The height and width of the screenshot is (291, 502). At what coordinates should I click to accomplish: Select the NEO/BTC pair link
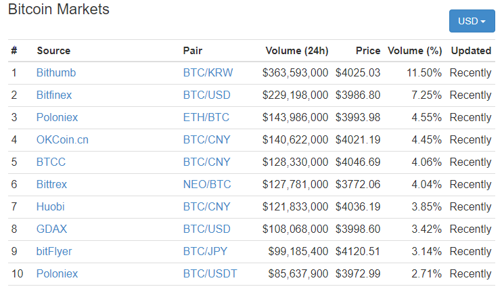click(x=207, y=184)
